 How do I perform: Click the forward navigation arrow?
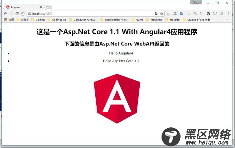pyautogui.click(x=11, y=14)
